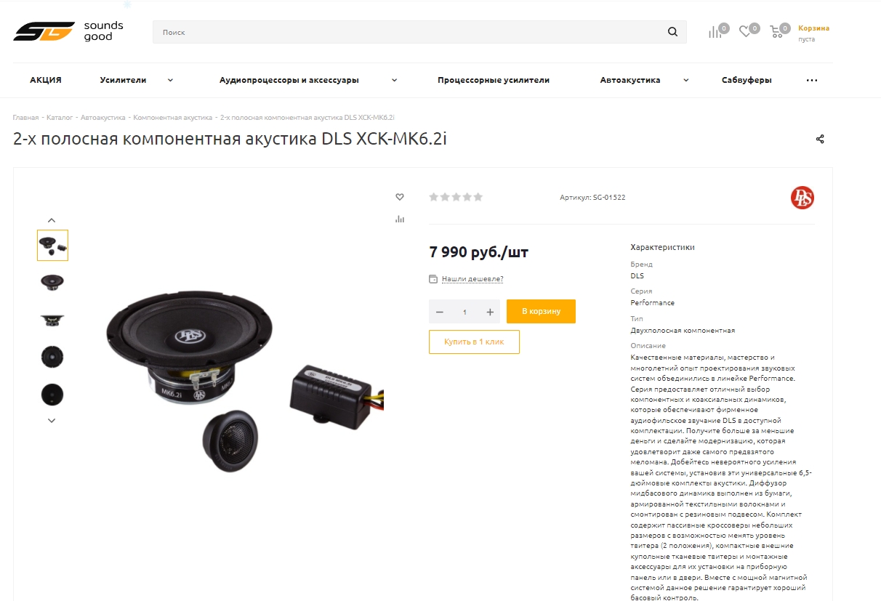Open the comparison list icon in header
This screenshot has height=601, width=881.
coord(715,32)
